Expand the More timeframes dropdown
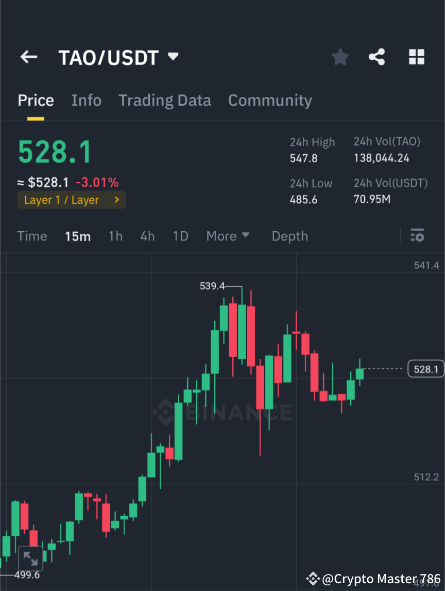This screenshot has width=445, height=591. coord(228,235)
